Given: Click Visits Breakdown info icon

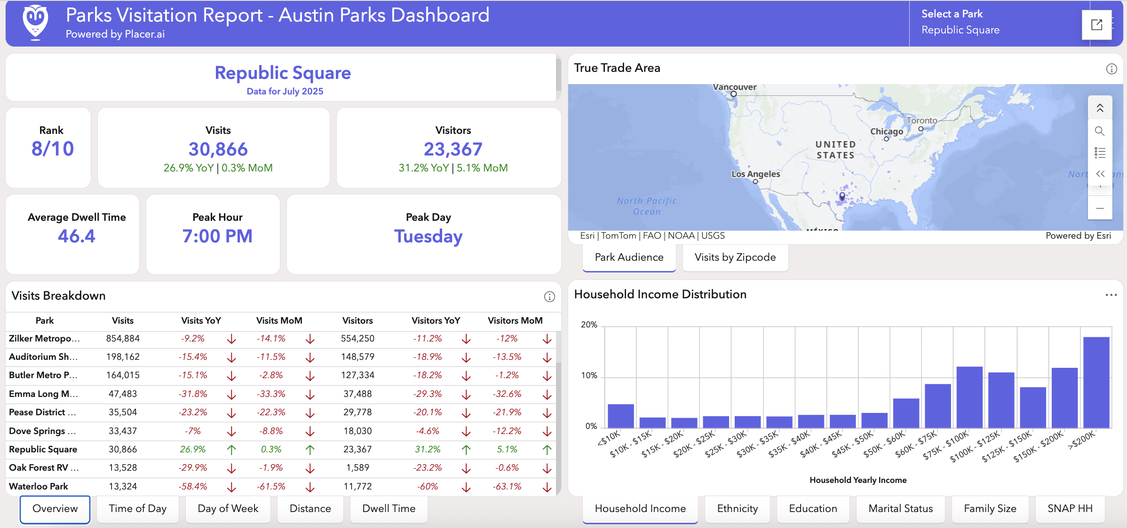Looking at the screenshot, I should 549,296.
